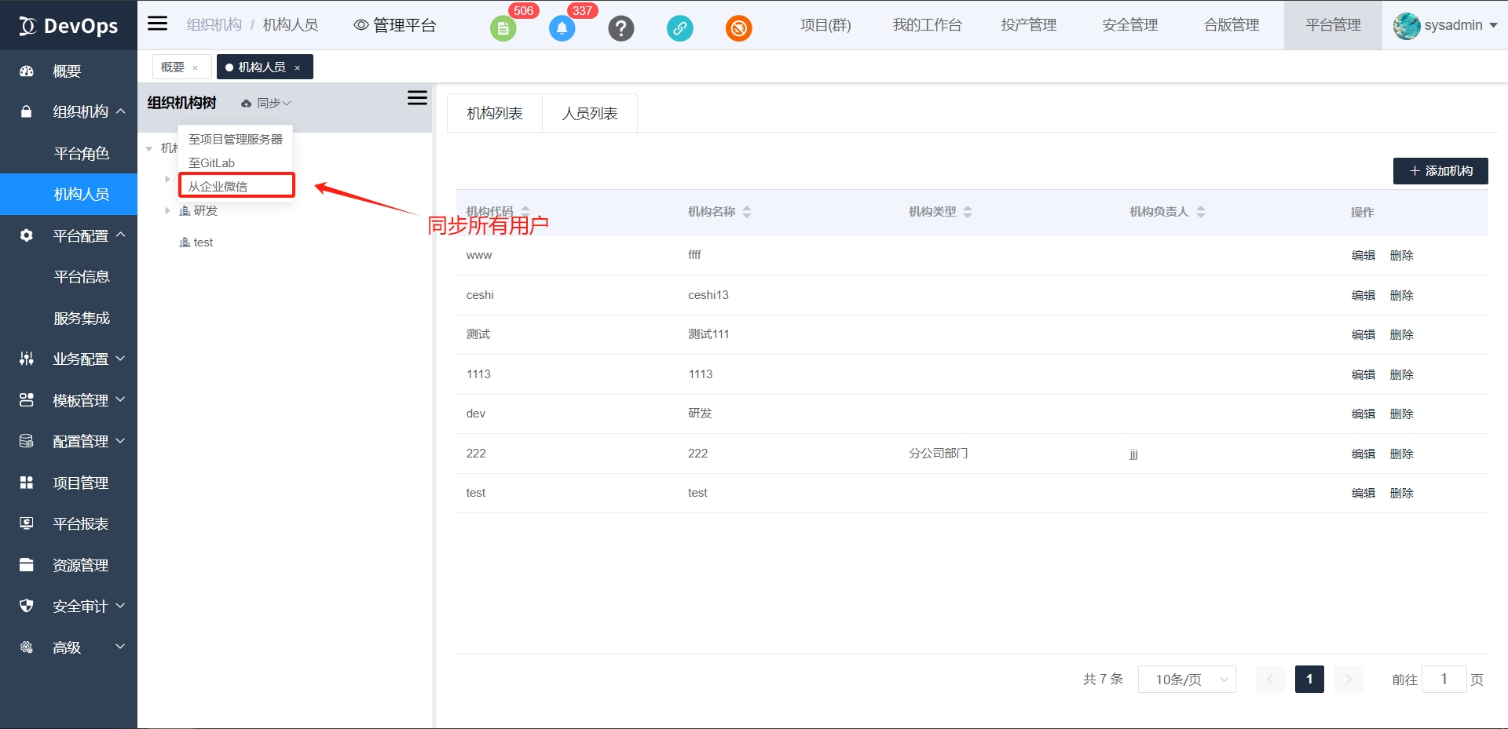Expand the 研发 tree node
Image resolution: width=1508 pixels, height=729 pixels.
(x=167, y=211)
